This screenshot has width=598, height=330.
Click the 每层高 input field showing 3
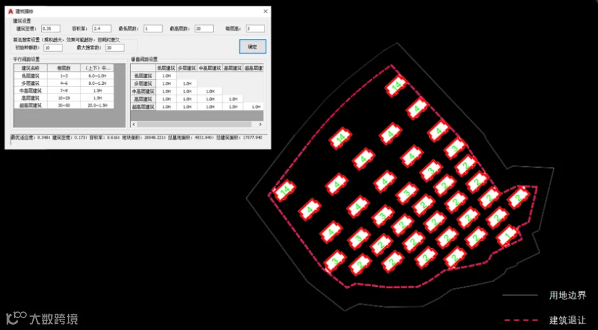[255, 28]
